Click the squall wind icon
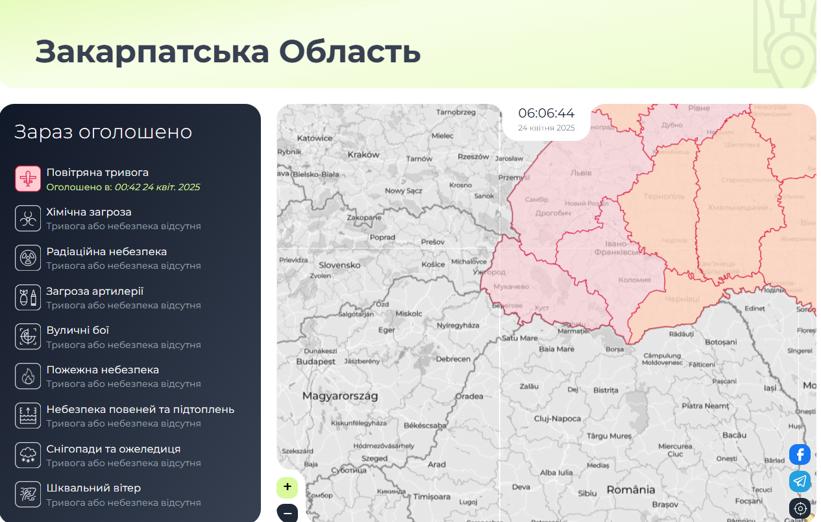821x522 pixels. click(28, 494)
